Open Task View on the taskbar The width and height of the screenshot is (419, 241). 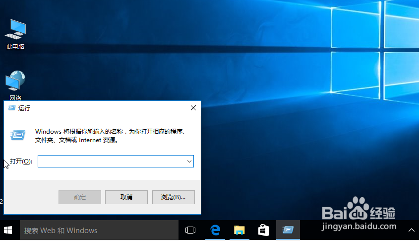[x=190, y=230]
